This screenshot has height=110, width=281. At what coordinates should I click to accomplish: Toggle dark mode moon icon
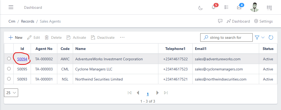pos(200,8)
